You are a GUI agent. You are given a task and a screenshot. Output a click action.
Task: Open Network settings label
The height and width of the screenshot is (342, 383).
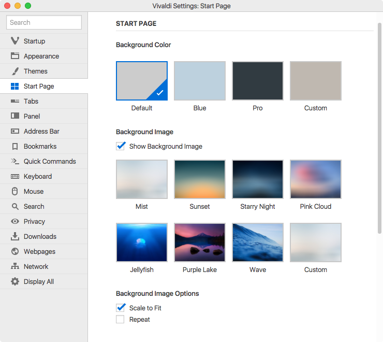tap(36, 267)
